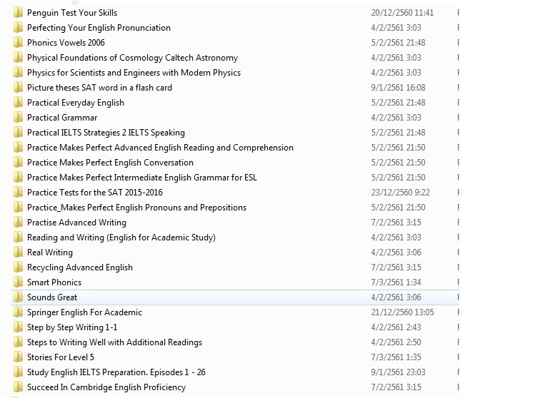
Task: Click folder icon of Reading and Writing (English for Academic Study)
Action: click(x=18, y=238)
